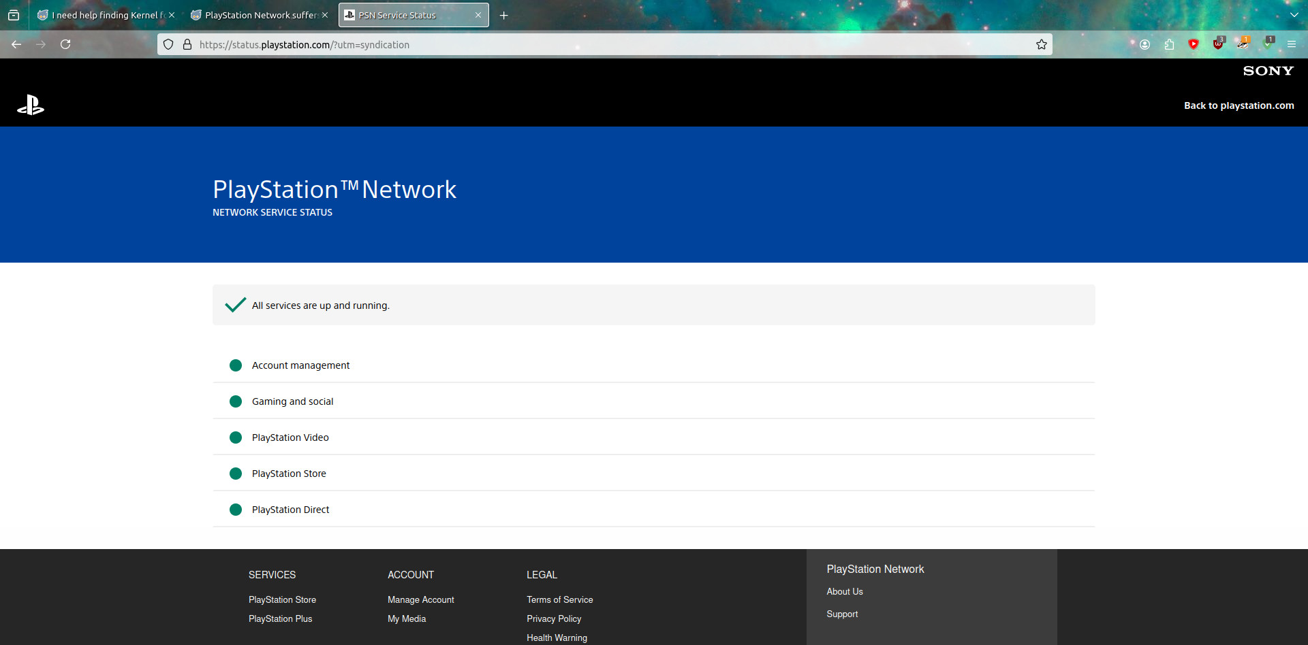
Task: Go back with browser back arrow
Action: 16,44
